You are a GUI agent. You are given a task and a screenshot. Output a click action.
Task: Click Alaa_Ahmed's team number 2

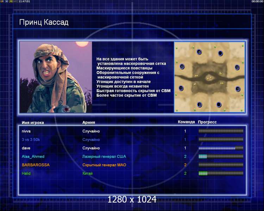(185, 156)
